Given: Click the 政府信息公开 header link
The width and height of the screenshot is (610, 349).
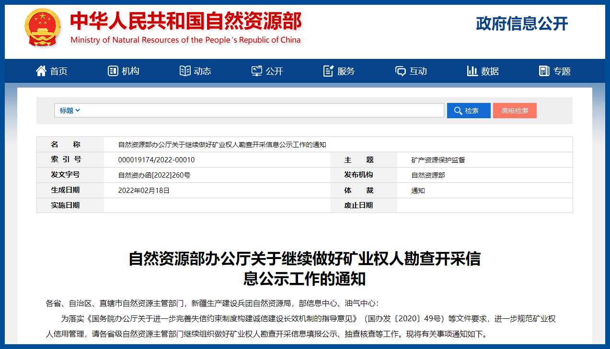Looking at the screenshot, I should click(x=522, y=23).
